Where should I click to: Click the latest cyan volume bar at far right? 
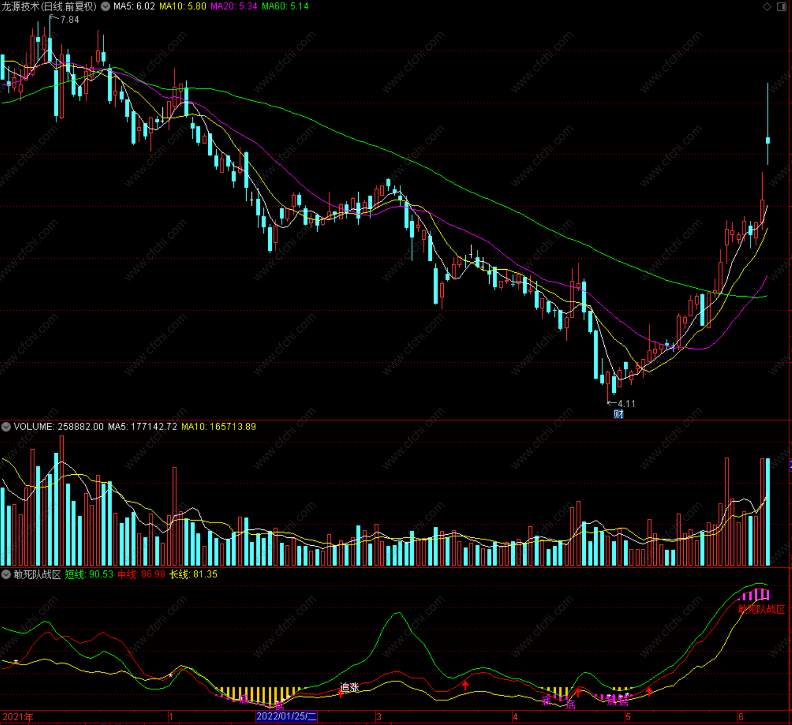click(768, 512)
